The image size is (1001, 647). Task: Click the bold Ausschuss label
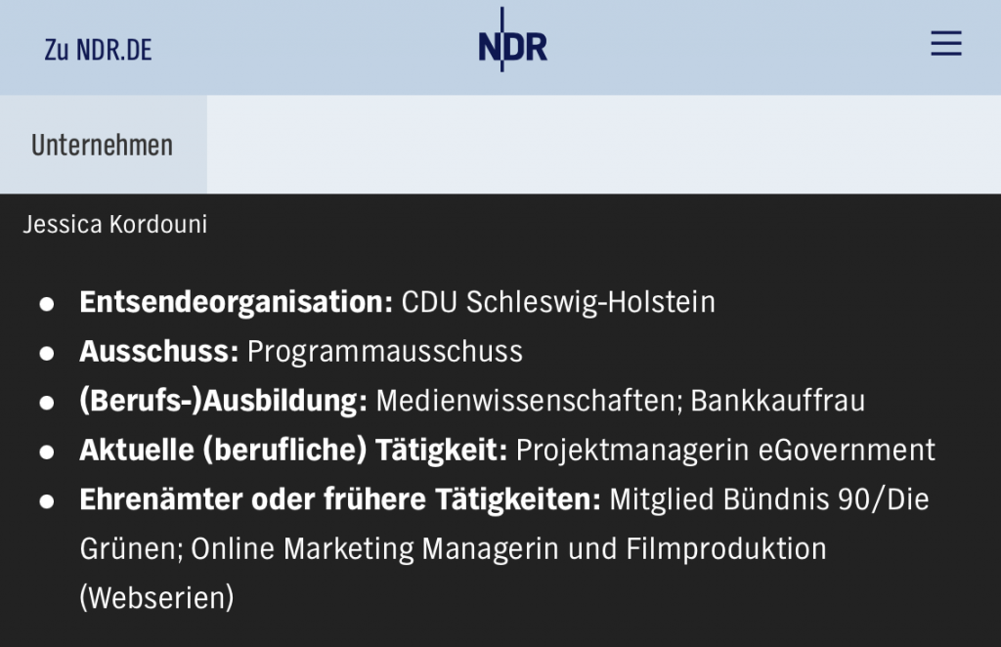pos(158,352)
